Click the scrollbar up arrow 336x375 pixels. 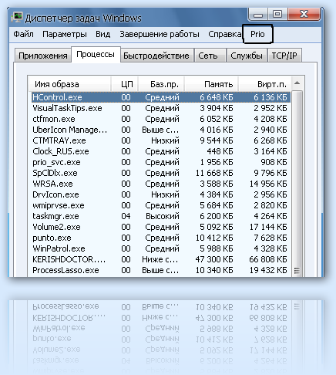pos(297,83)
